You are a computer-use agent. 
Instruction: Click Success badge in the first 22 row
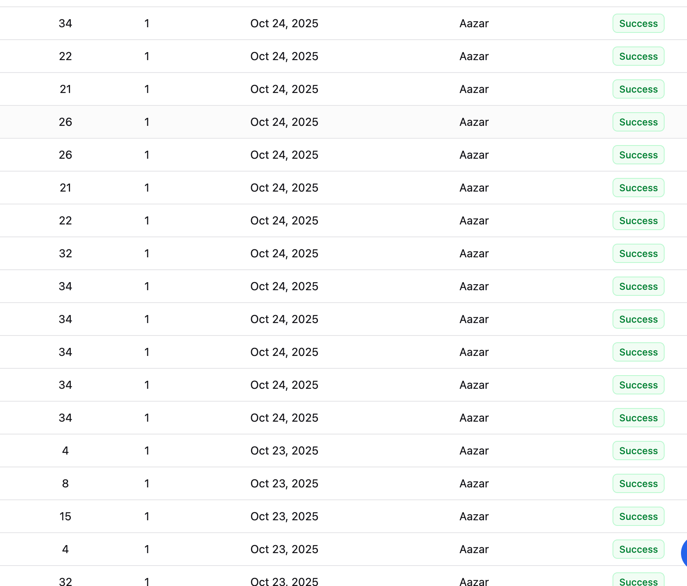[638, 56]
